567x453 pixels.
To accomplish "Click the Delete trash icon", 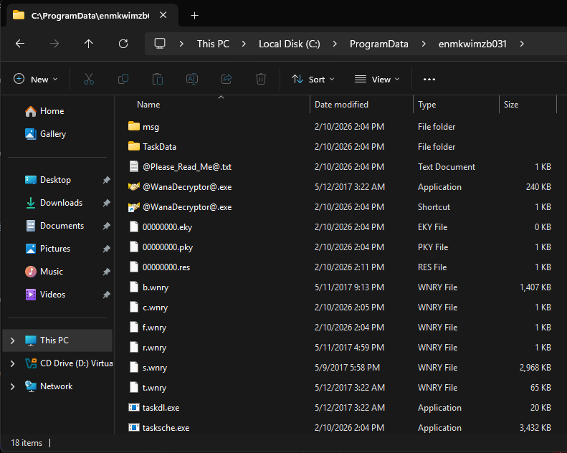I will pyautogui.click(x=261, y=79).
